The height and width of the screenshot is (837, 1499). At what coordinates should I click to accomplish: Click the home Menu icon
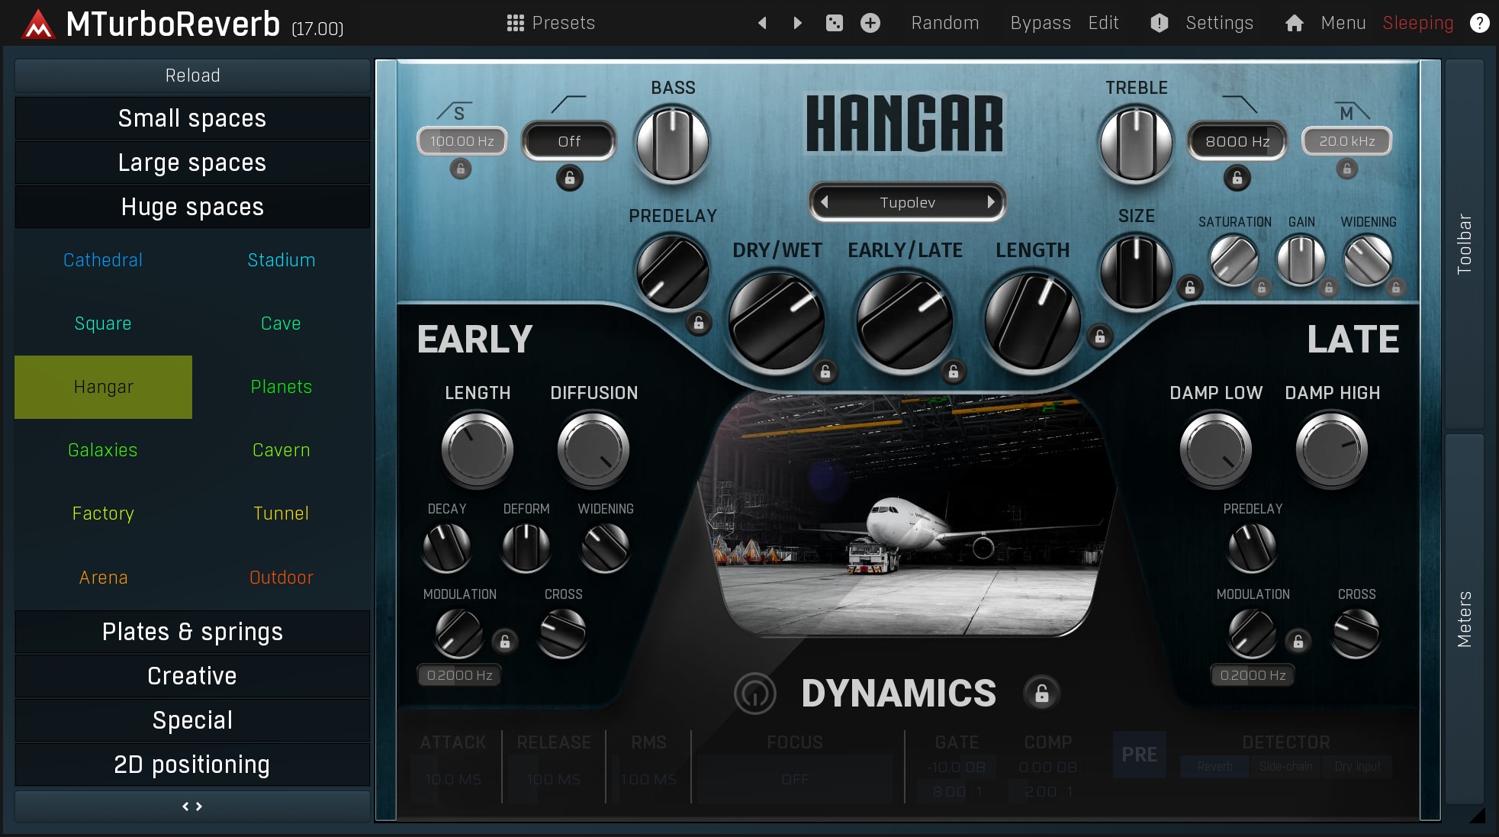click(1295, 23)
